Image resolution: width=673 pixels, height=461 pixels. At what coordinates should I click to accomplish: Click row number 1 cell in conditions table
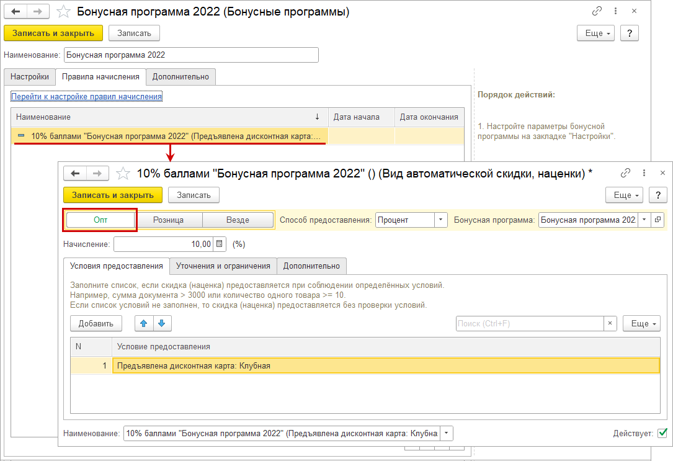(91, 365)
